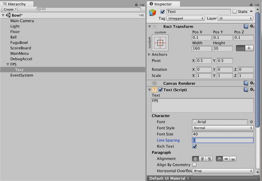The height and width of the screenshot is (181, 262).
Task: Open the Horizontal Overflow dropdown
Action: point(223,171)
